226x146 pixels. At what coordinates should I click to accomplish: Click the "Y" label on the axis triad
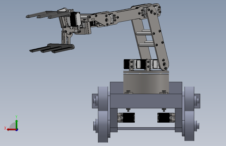pyautogui.click(x=16, y=117)
